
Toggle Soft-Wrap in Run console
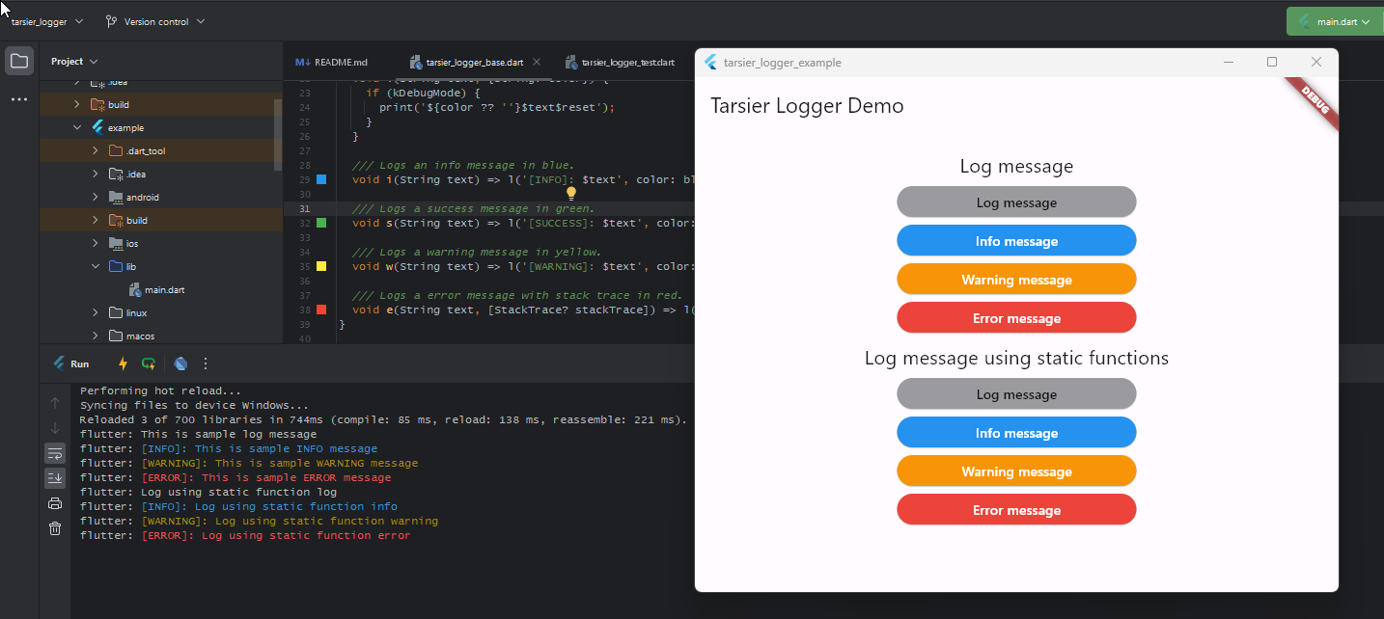click(55, 453)
